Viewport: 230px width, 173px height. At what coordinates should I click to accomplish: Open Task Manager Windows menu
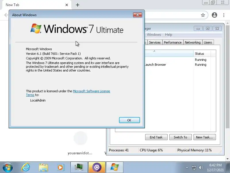154,35
